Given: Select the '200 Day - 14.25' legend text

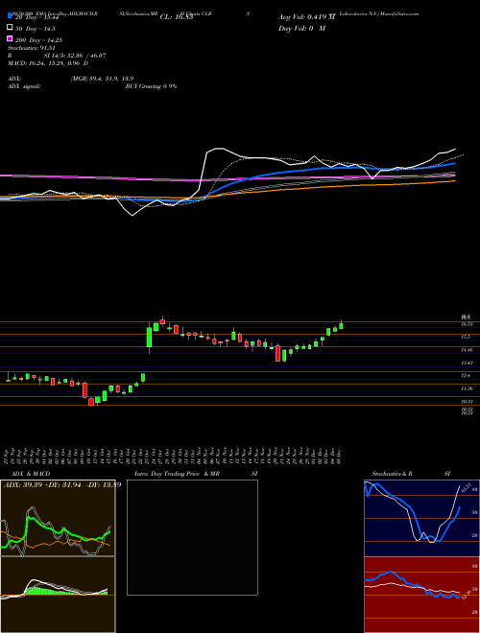Looking at the screenshot, I should [38, 40].
